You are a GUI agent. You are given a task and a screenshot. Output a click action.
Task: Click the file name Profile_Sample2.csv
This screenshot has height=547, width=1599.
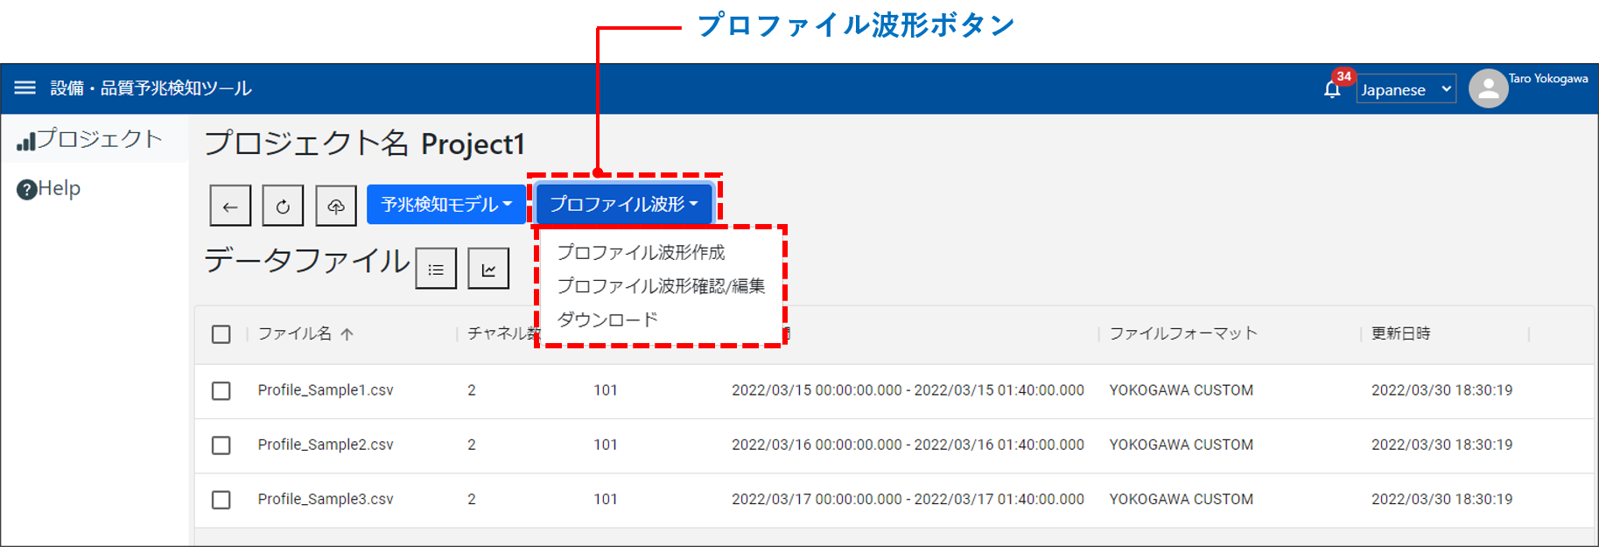[326, 445]
